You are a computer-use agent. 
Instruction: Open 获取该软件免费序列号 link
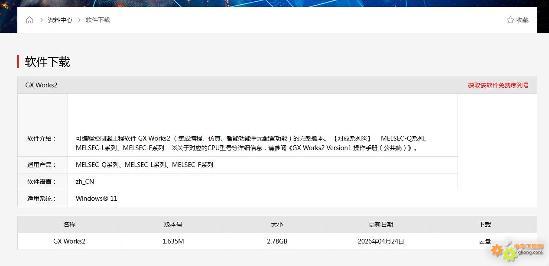[498, 85]
